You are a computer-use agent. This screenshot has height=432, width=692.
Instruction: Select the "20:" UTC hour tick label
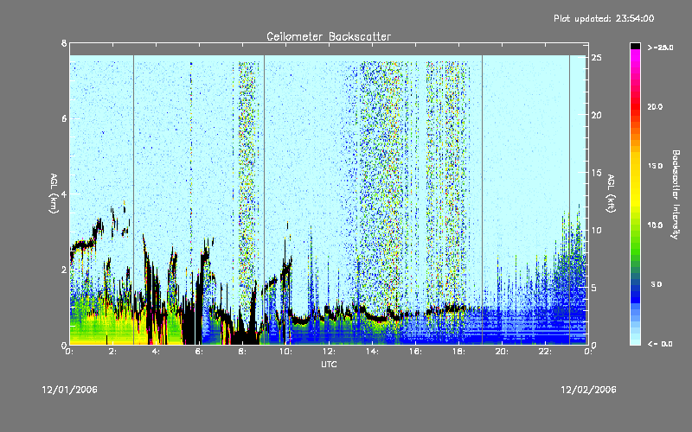coord(502,352)
